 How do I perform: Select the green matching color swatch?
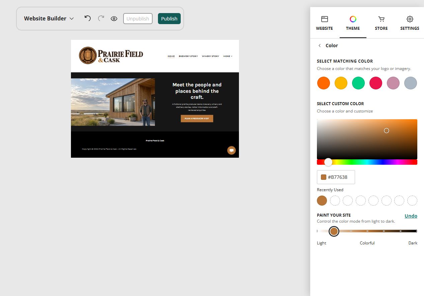click(358, 83)
